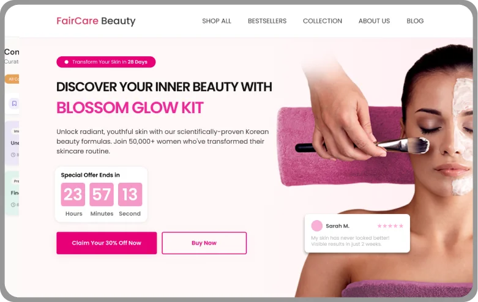Open the COLLECTION nav link
478x302 pixels.
click(322, 21)
